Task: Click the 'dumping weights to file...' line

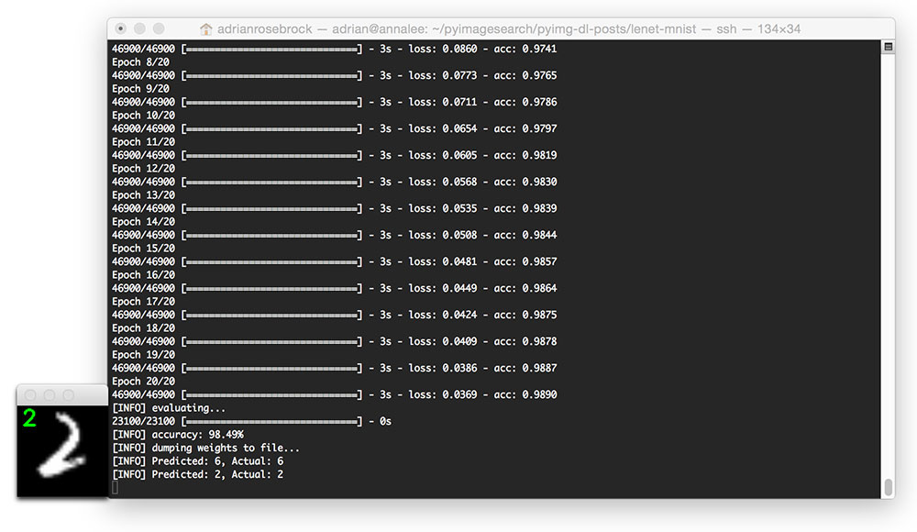Action: point(226,448)
